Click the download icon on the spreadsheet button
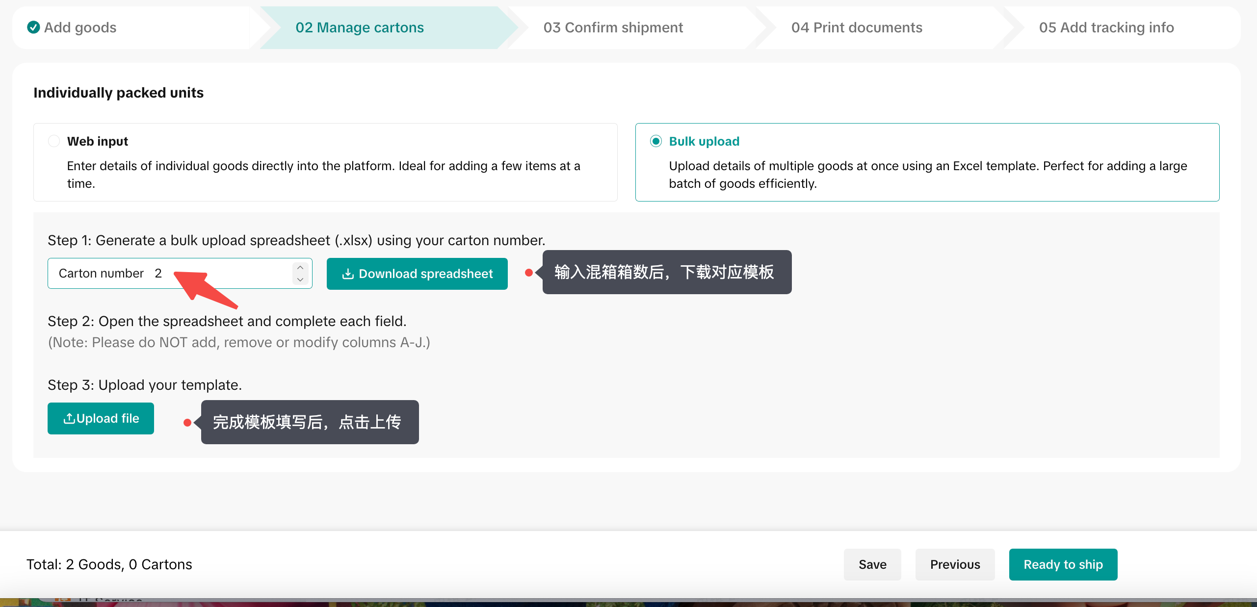Viewport: 1257px width, 607px height. coord(348,274)
